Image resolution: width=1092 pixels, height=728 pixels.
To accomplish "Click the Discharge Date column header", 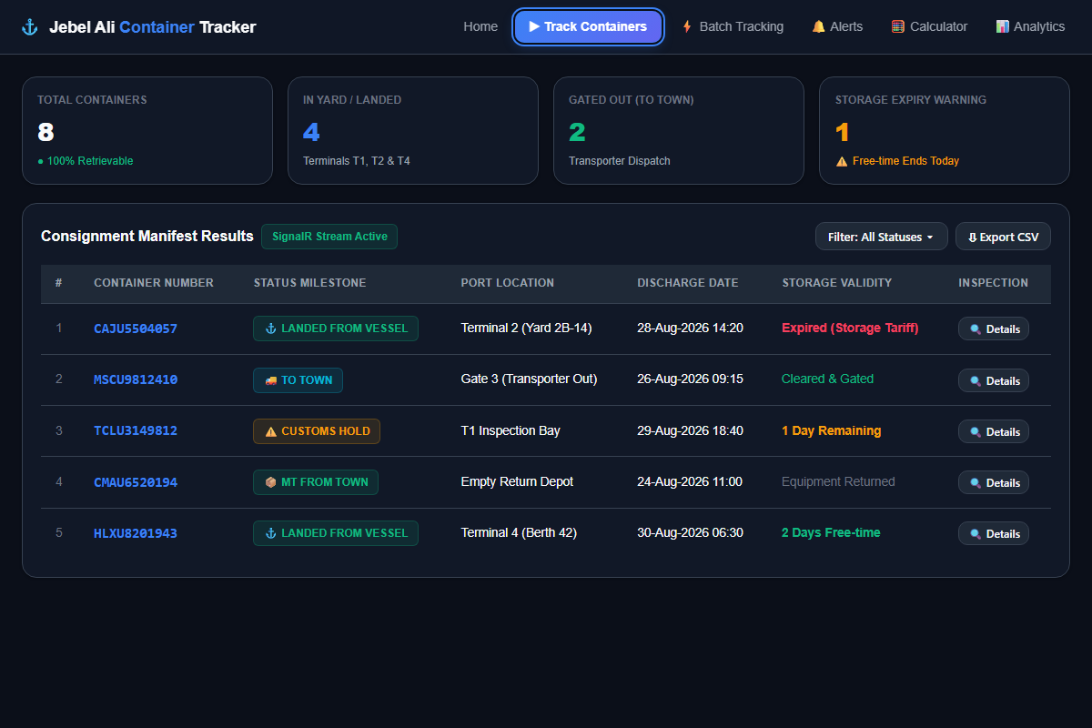I will point(688,283).
